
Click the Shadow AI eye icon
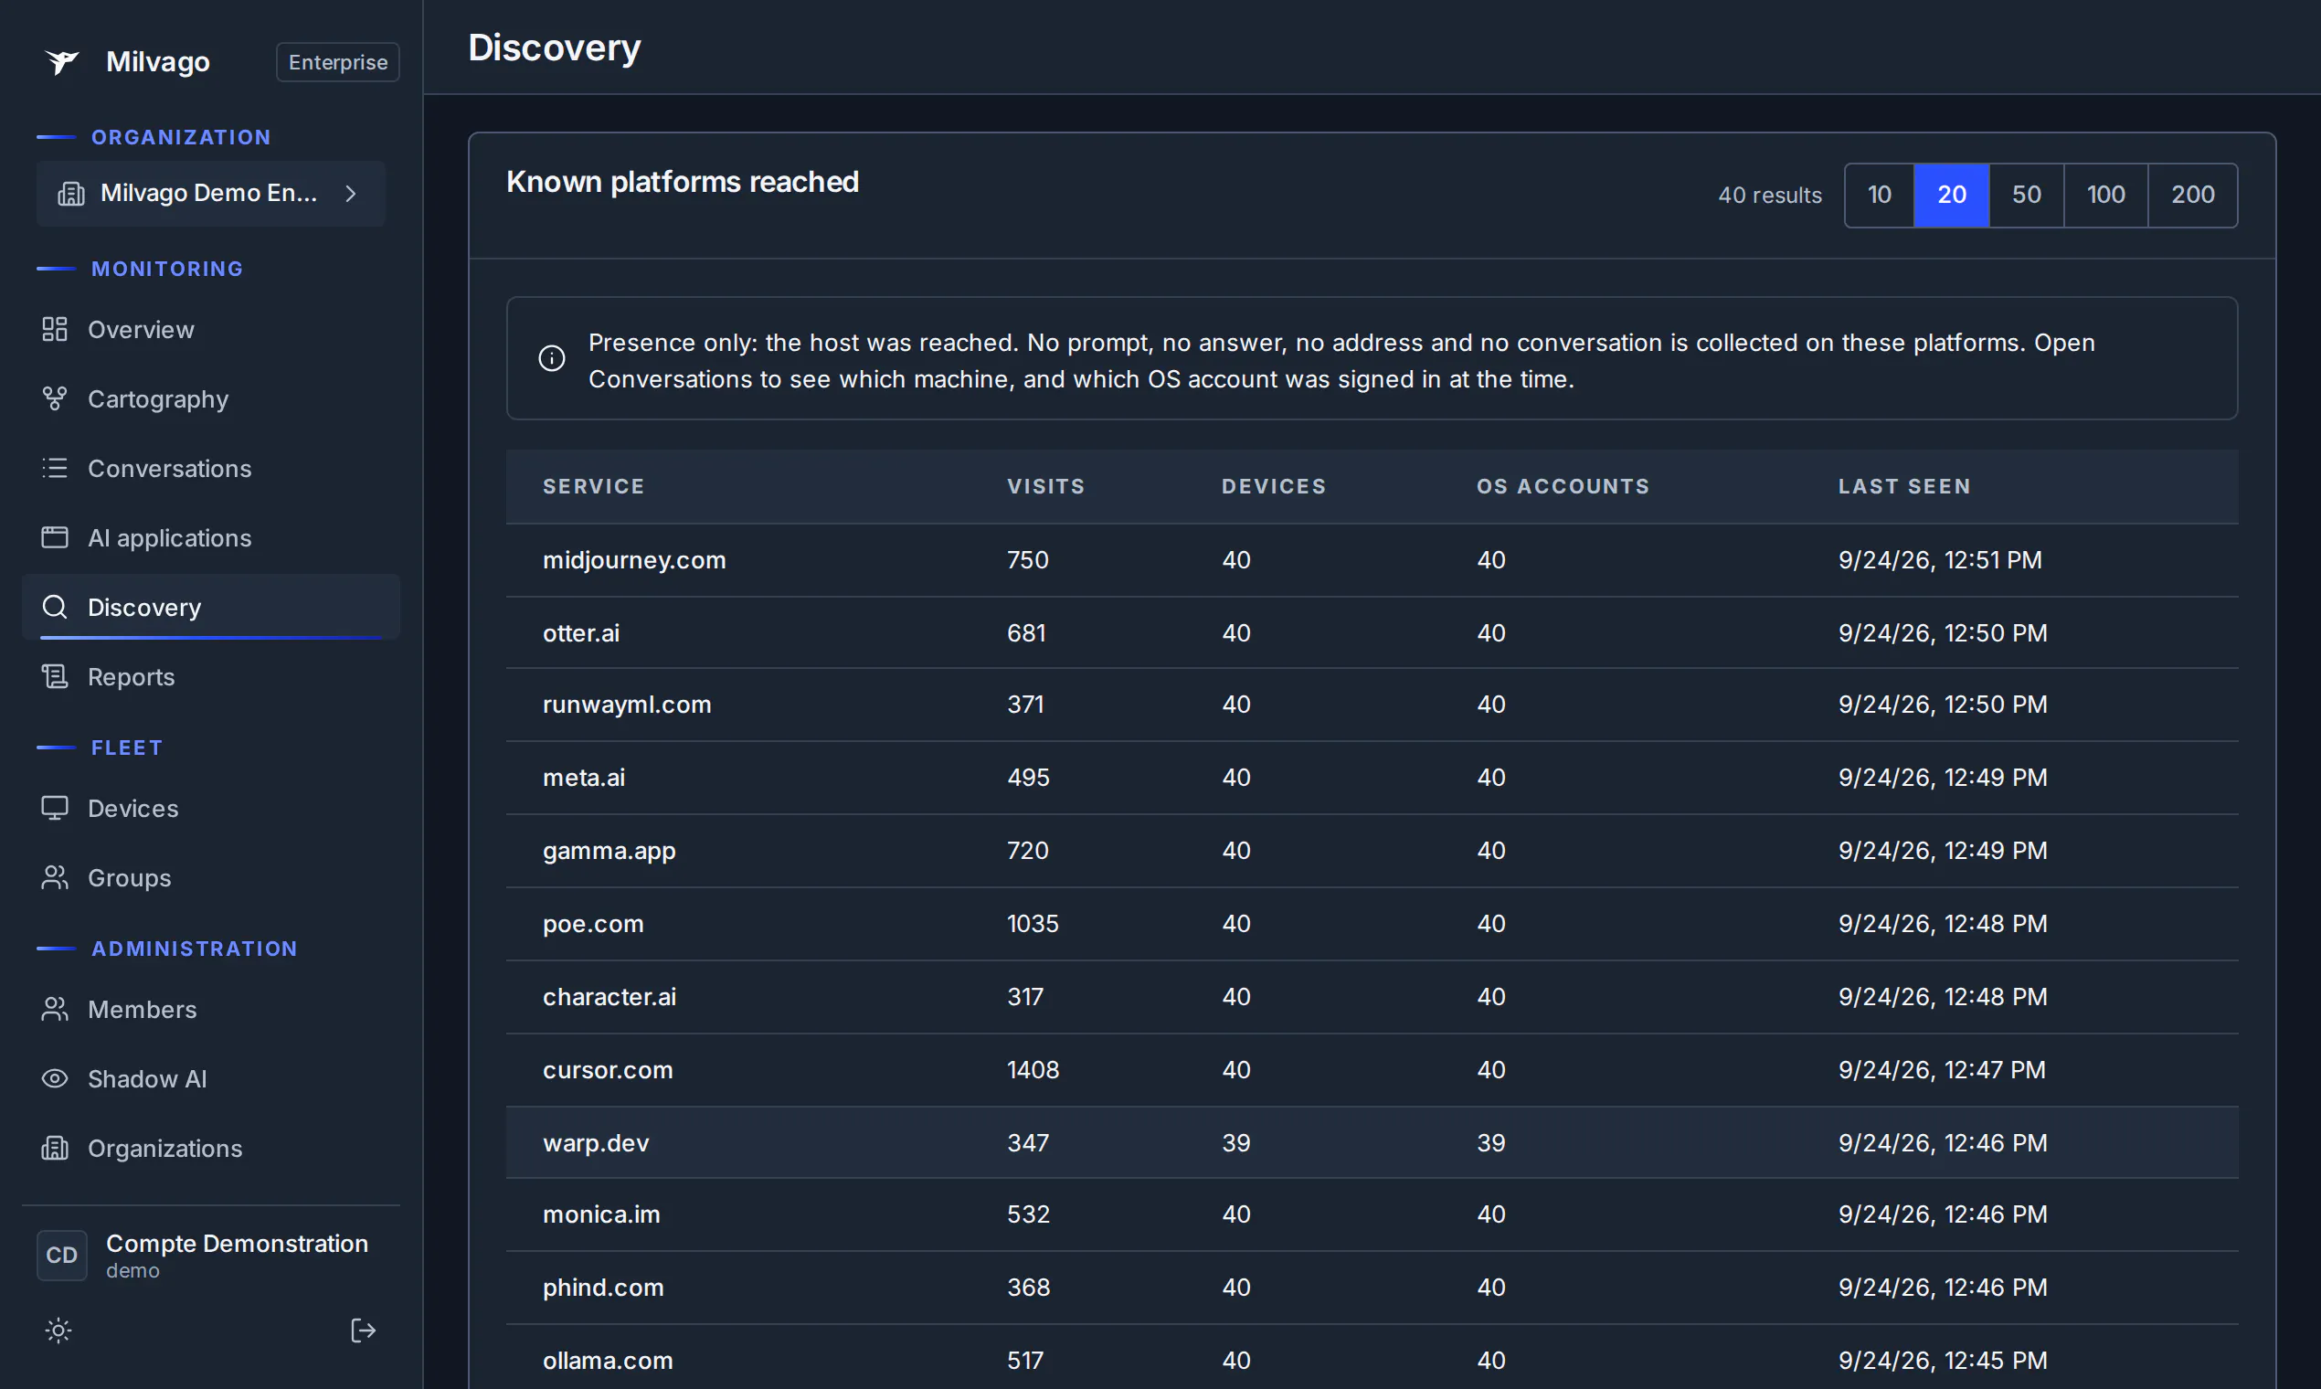(x=54, y=1078)
